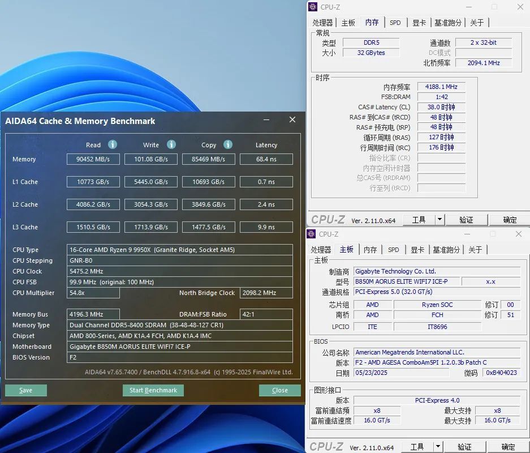Click the PCI-Express 4.0 version field
This screenshot has width=530, height=453.
click(437, 400)
